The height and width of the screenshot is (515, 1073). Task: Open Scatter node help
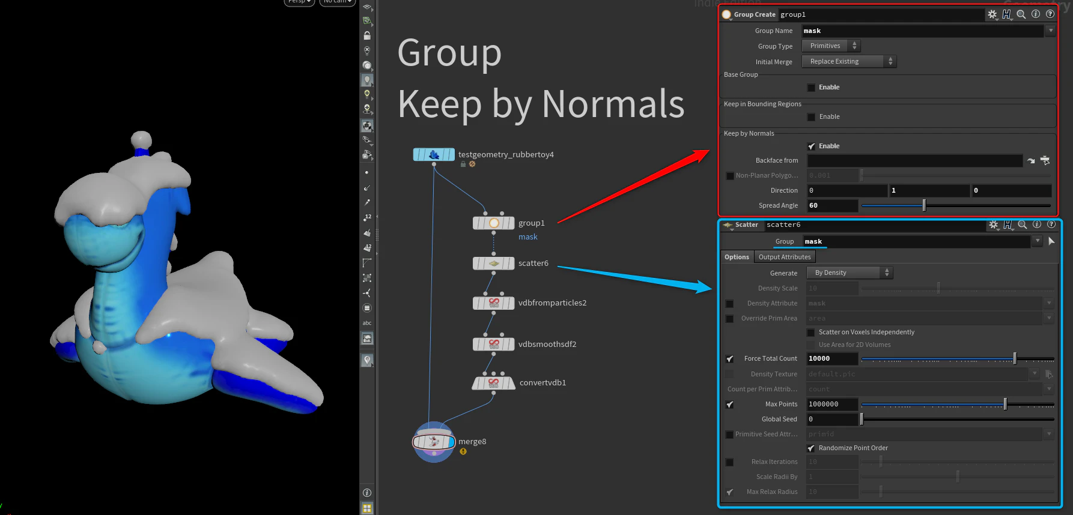click(1051, 224)
